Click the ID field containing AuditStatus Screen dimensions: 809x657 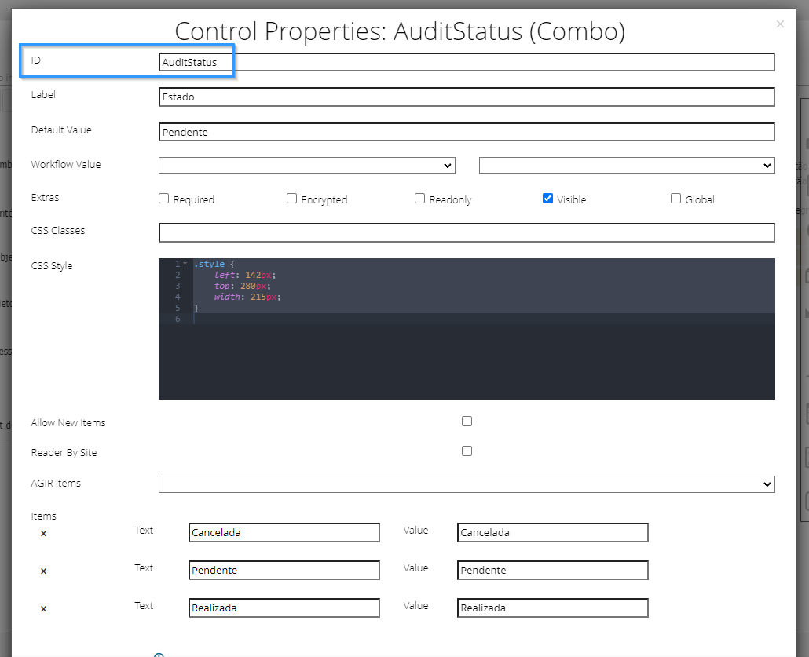(467, 62)
